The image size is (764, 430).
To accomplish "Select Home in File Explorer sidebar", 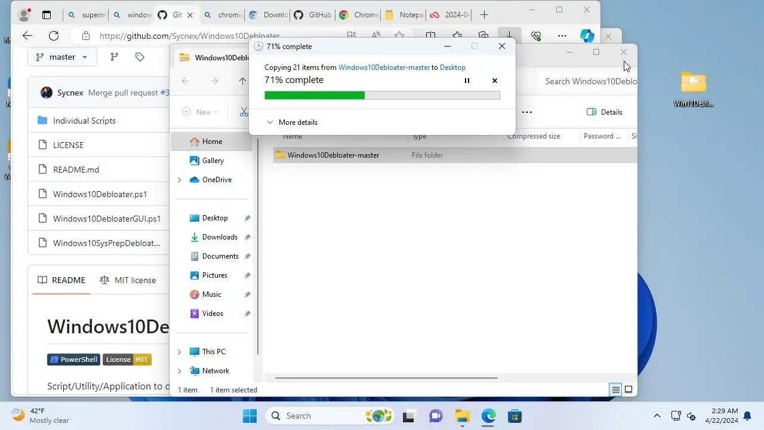I will [x=212, y=142].
